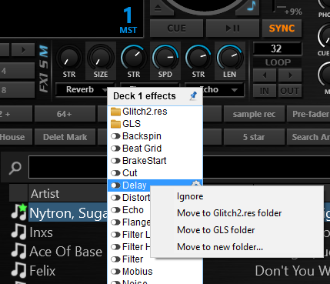Click the SPD knob

click(x=165, y=58)
